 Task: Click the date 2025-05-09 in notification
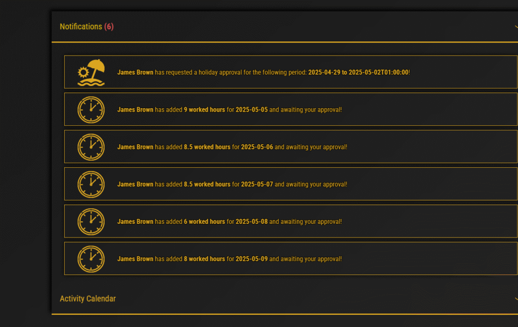tap(251, 259)
